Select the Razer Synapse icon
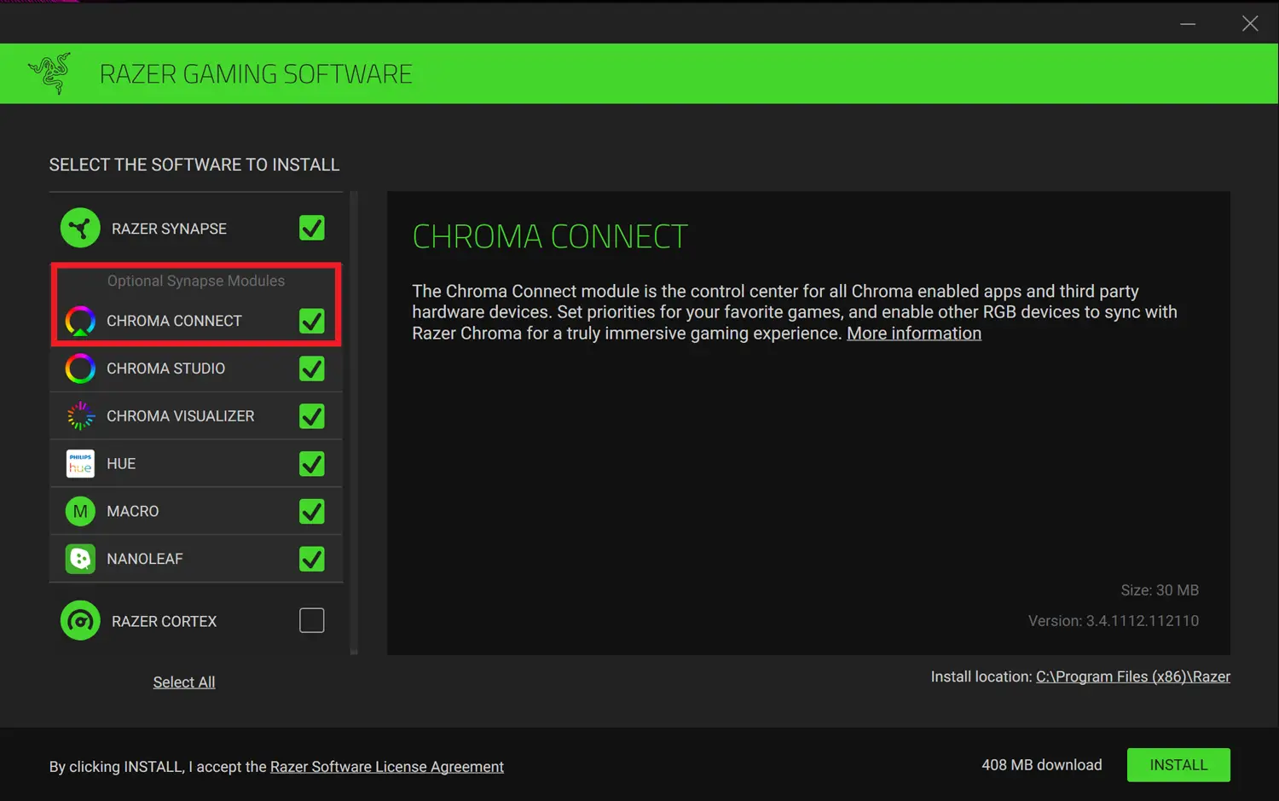The image size is (1279, 801). pos(80,228)
